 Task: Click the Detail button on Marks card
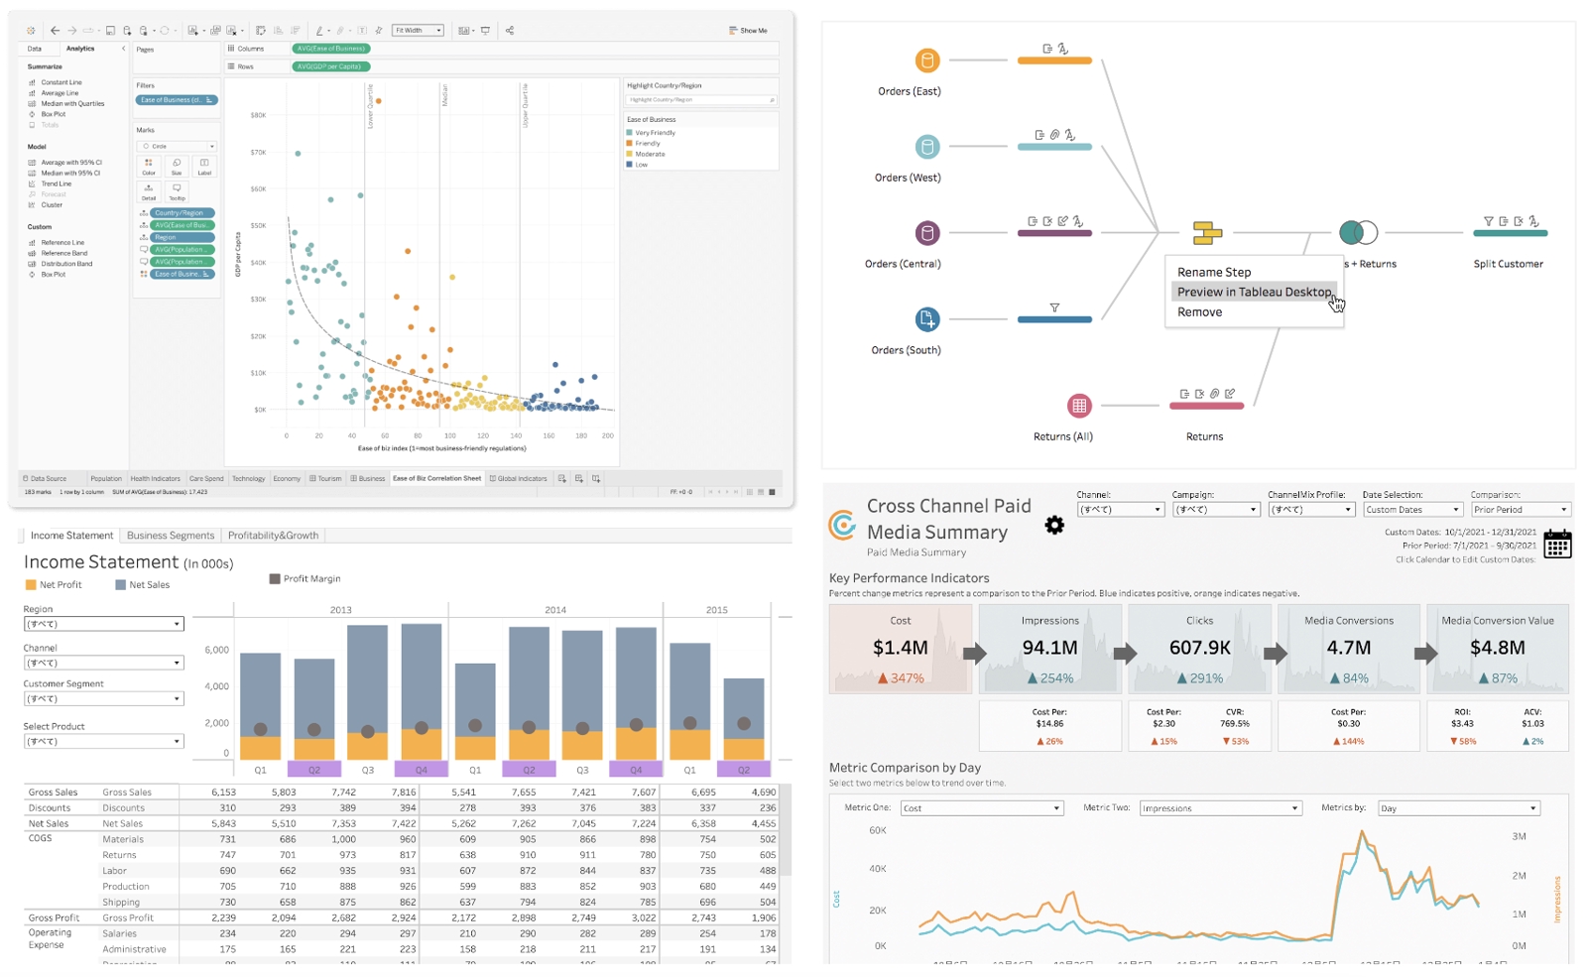(149, 191)
